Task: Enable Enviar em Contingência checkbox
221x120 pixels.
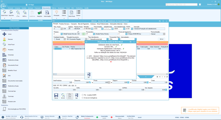Action: [83, 98]
